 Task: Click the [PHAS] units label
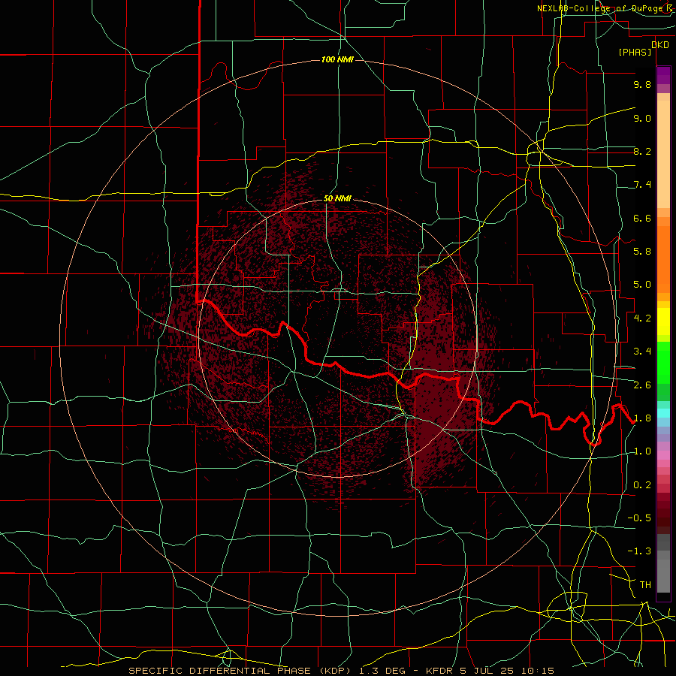click(x=635, y=53)
